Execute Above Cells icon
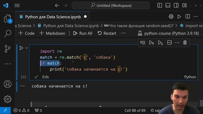Image resolution: width=203 pixels, height=114 pixels. coord(152,42)
